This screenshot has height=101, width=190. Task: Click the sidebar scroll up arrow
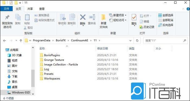(33, 48)
